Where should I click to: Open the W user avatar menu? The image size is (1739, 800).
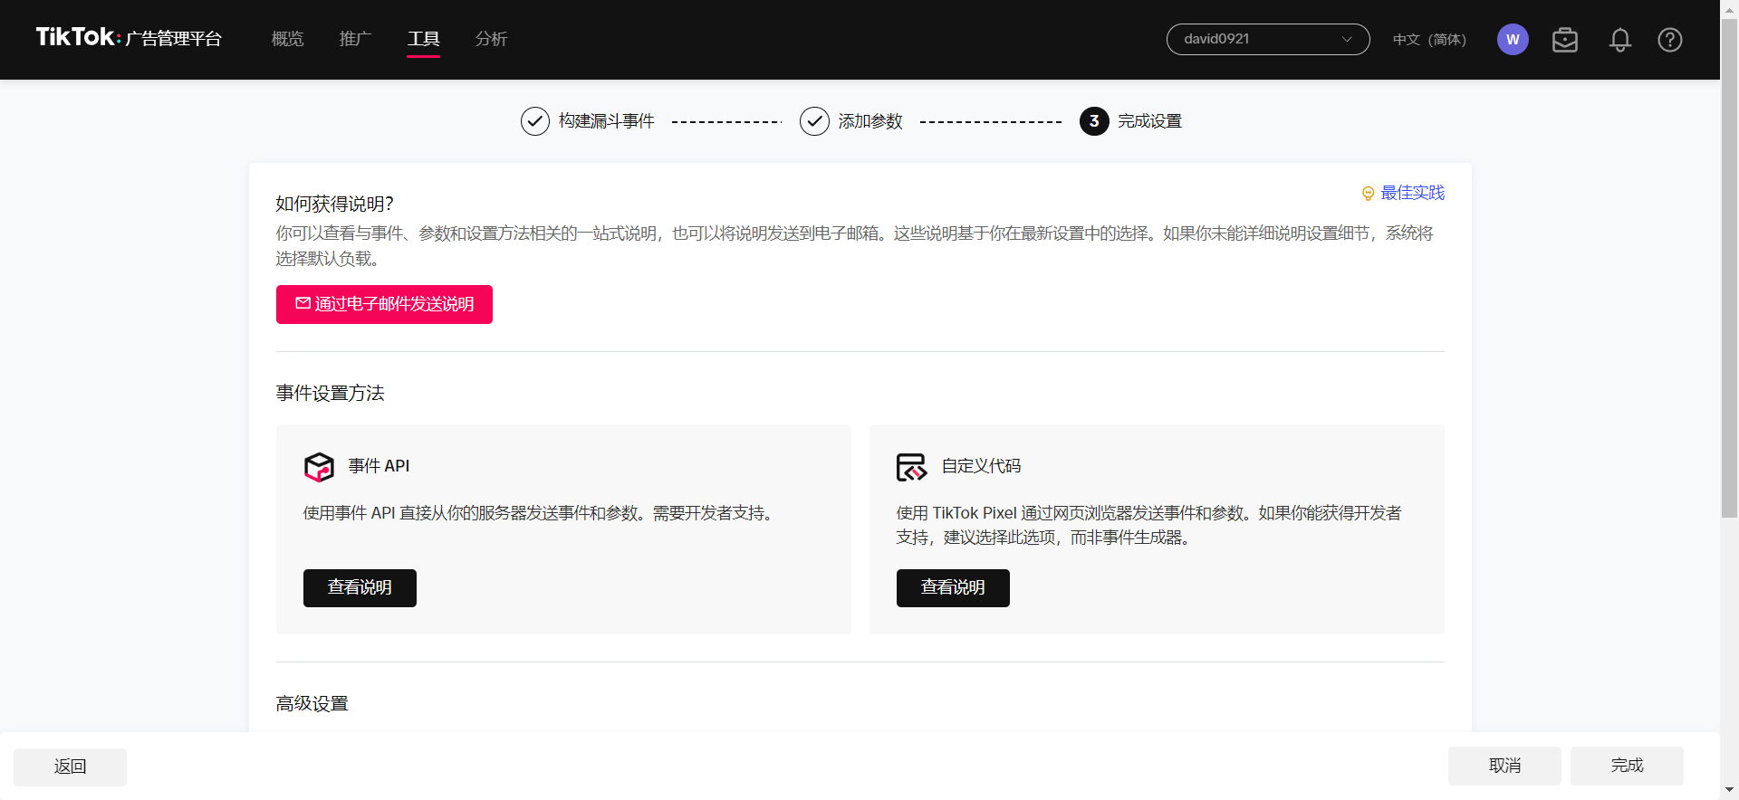tap(1513, 40)
